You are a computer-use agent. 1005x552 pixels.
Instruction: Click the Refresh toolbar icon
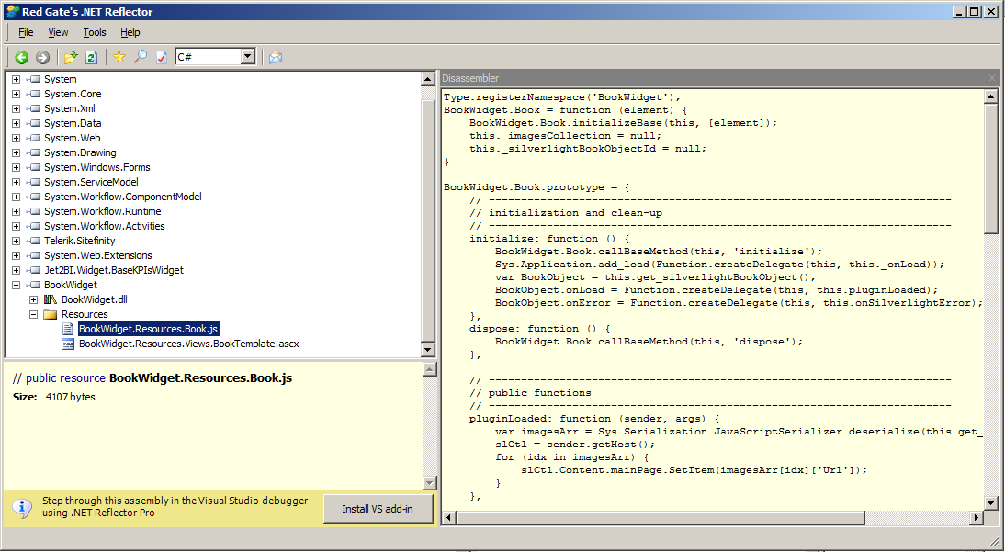[x=91, y=57]
